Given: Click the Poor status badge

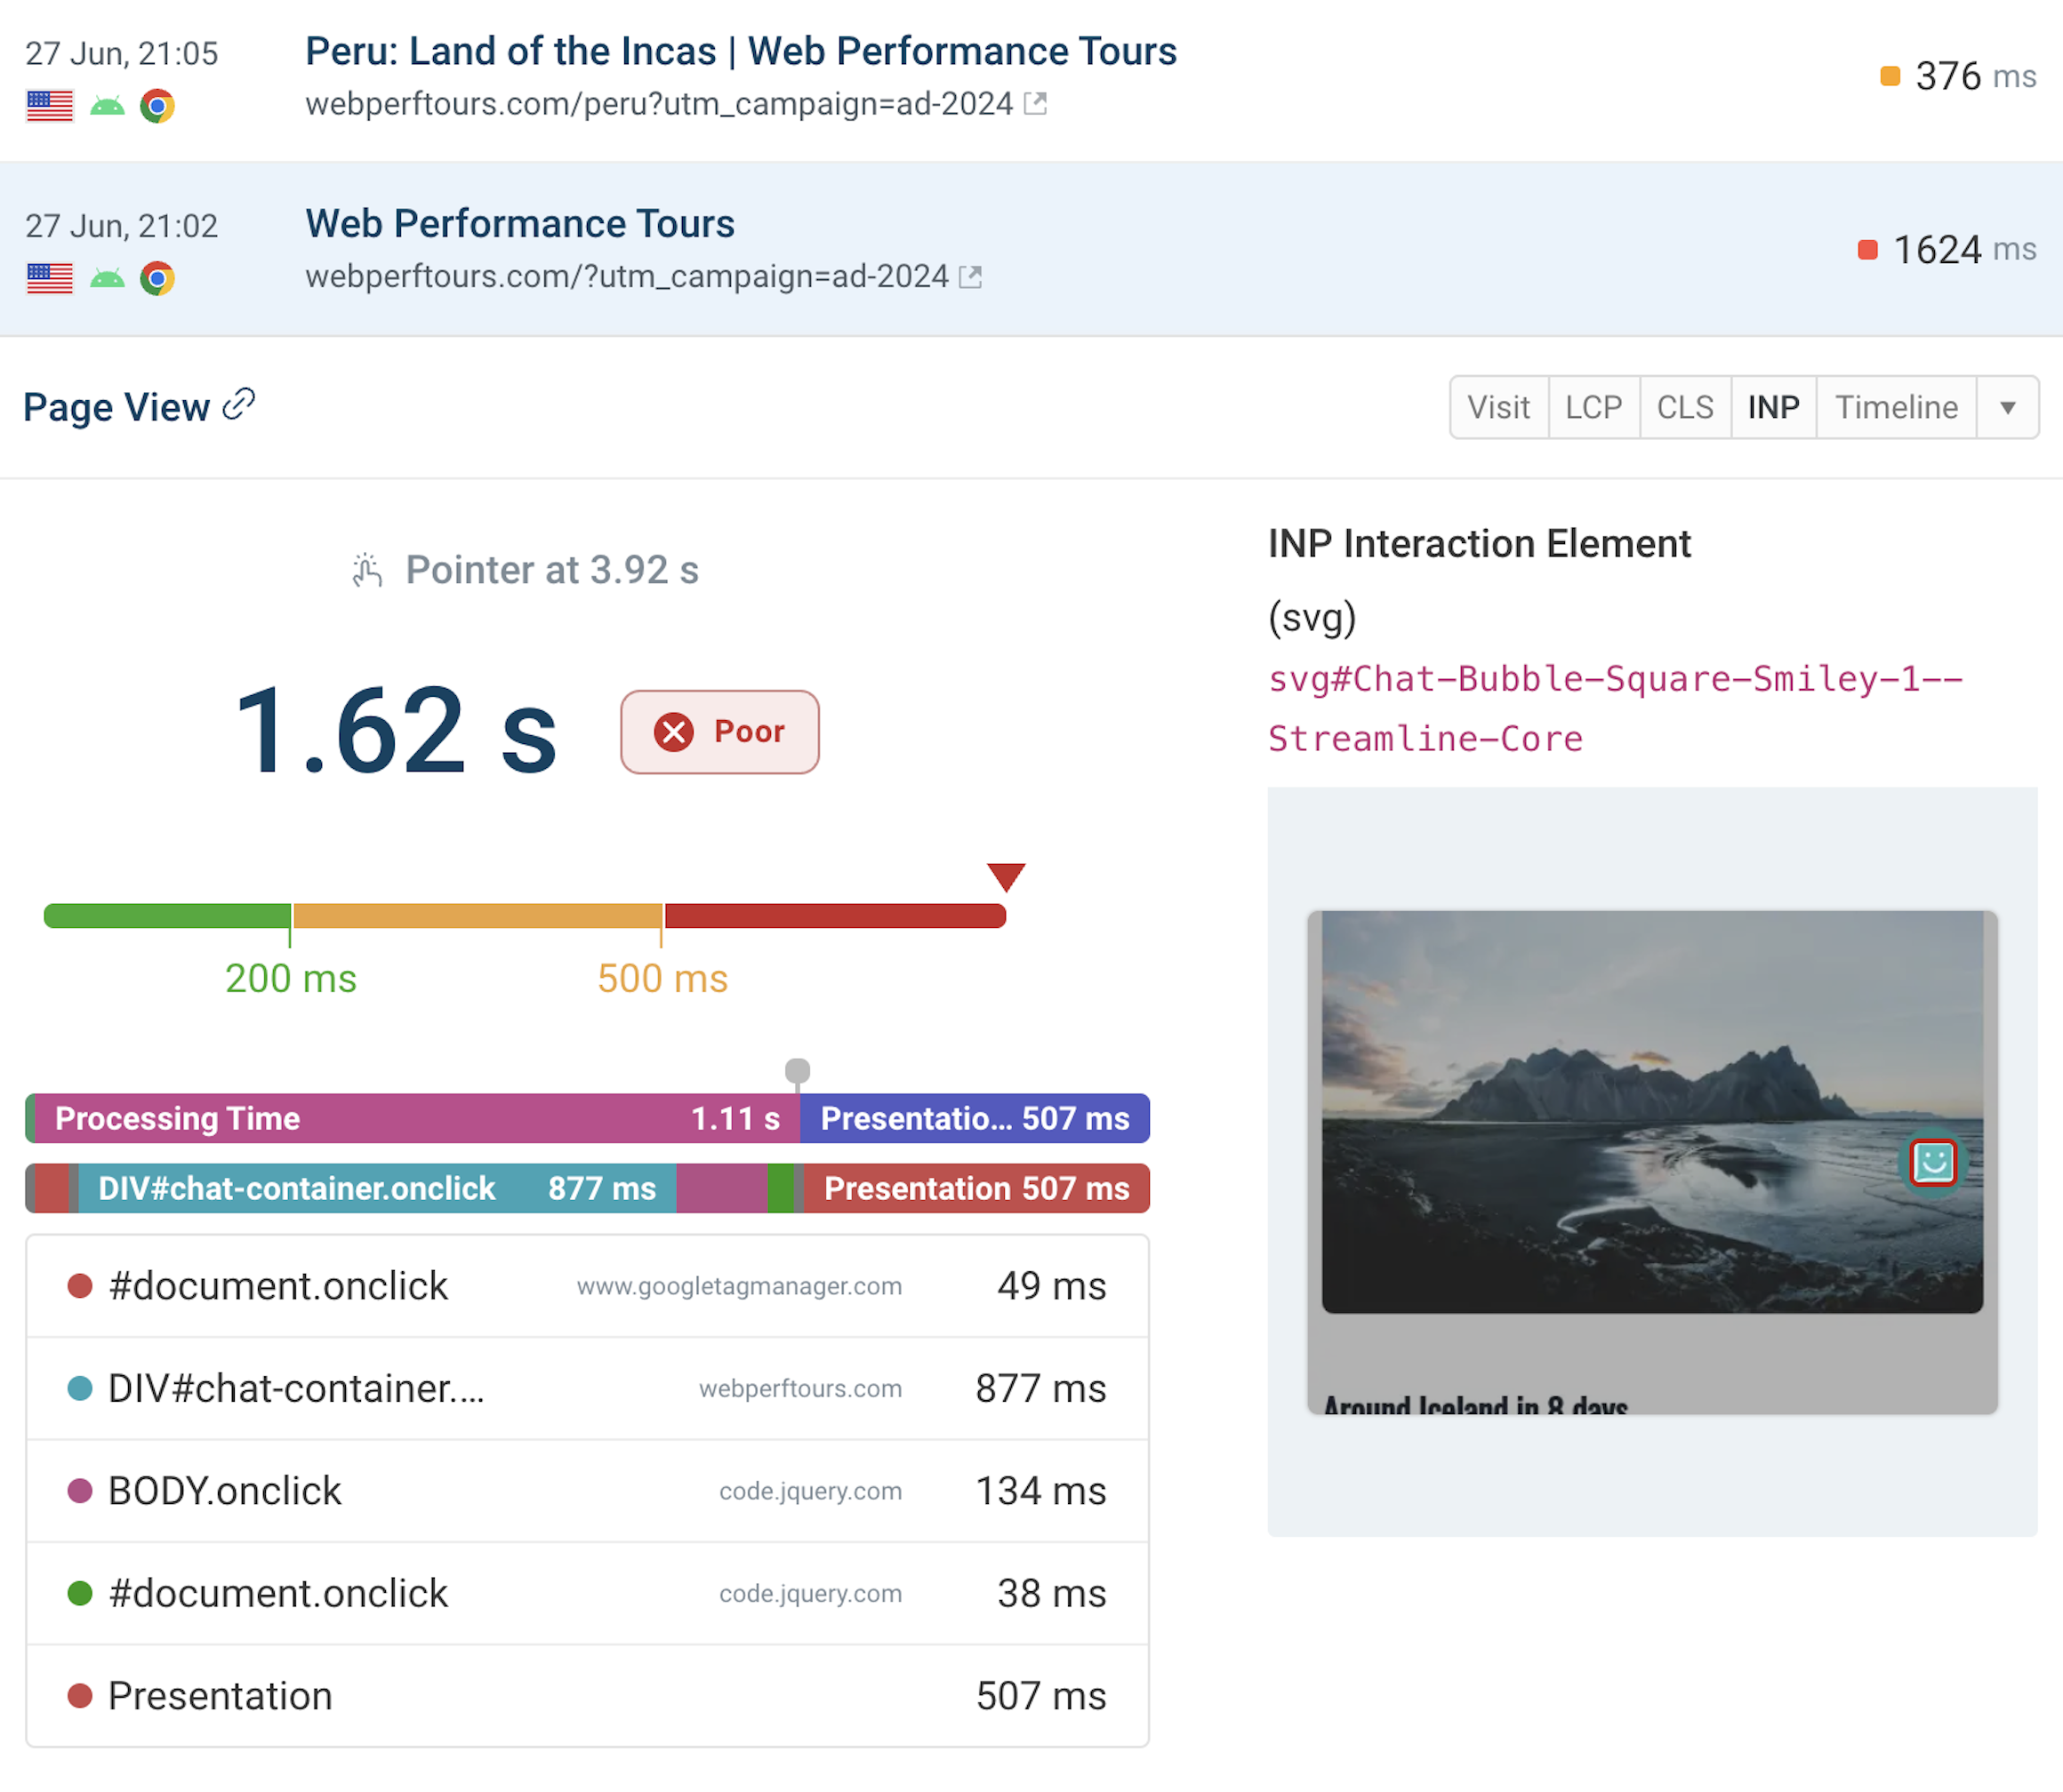Looking at the screenshot, I should point(719,731).
